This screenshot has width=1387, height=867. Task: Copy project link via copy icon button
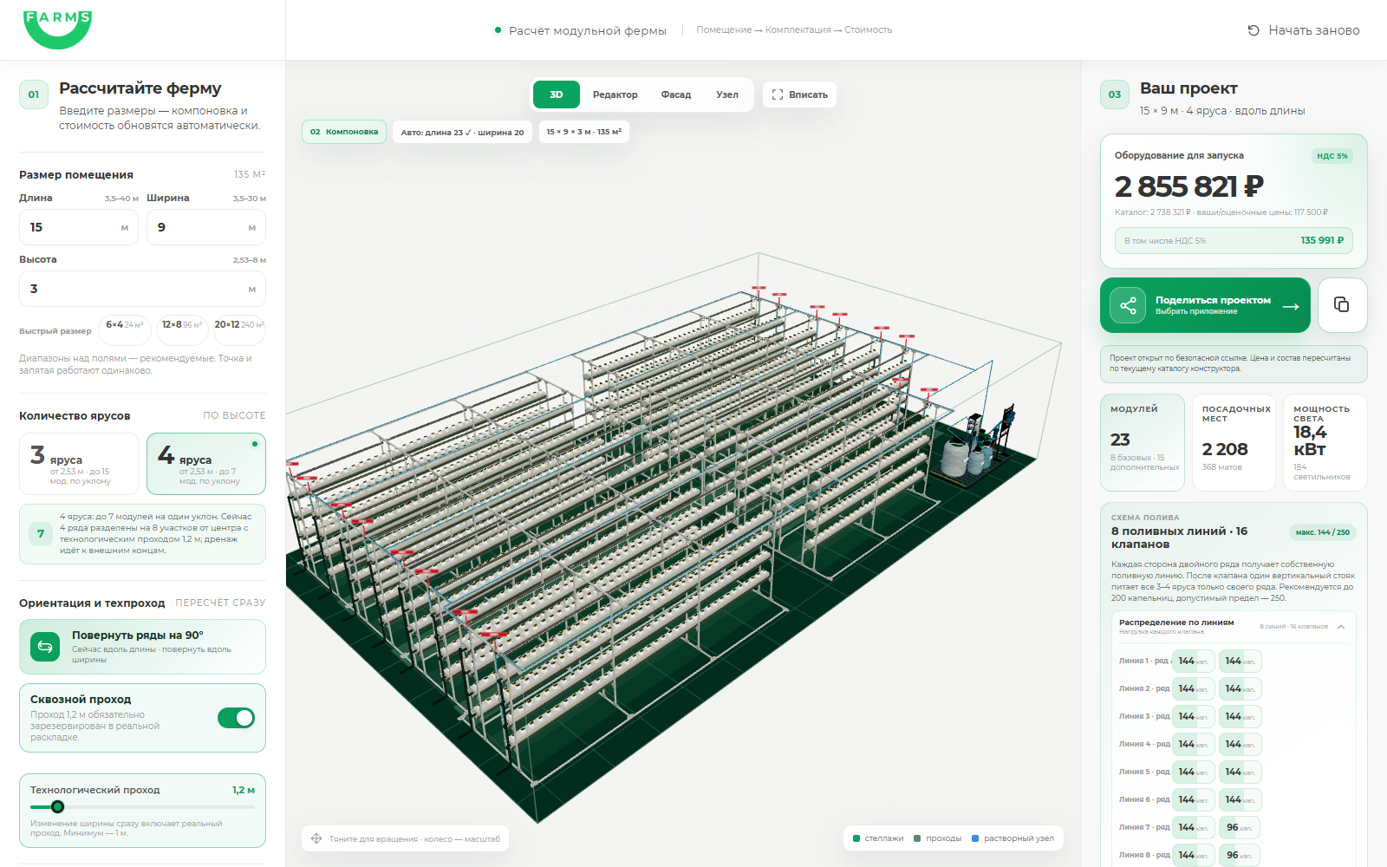pos(1342,304)
